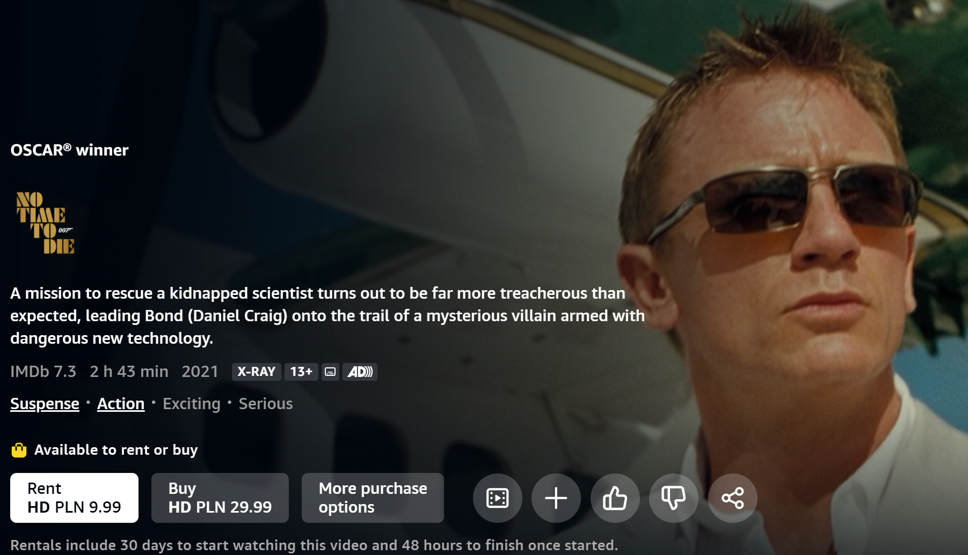Buy the movie in HD for PLN 29.99

click(220, 498)
